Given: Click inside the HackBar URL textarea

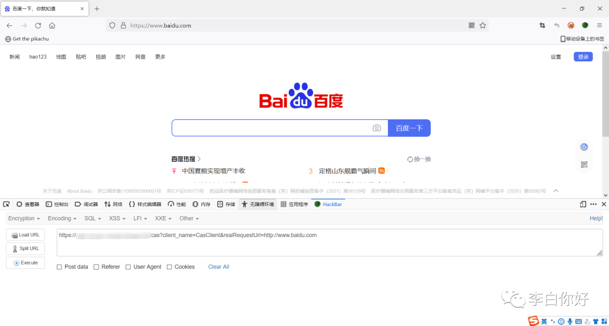Looking at the screenshot, I should click(x=330, y=243).
